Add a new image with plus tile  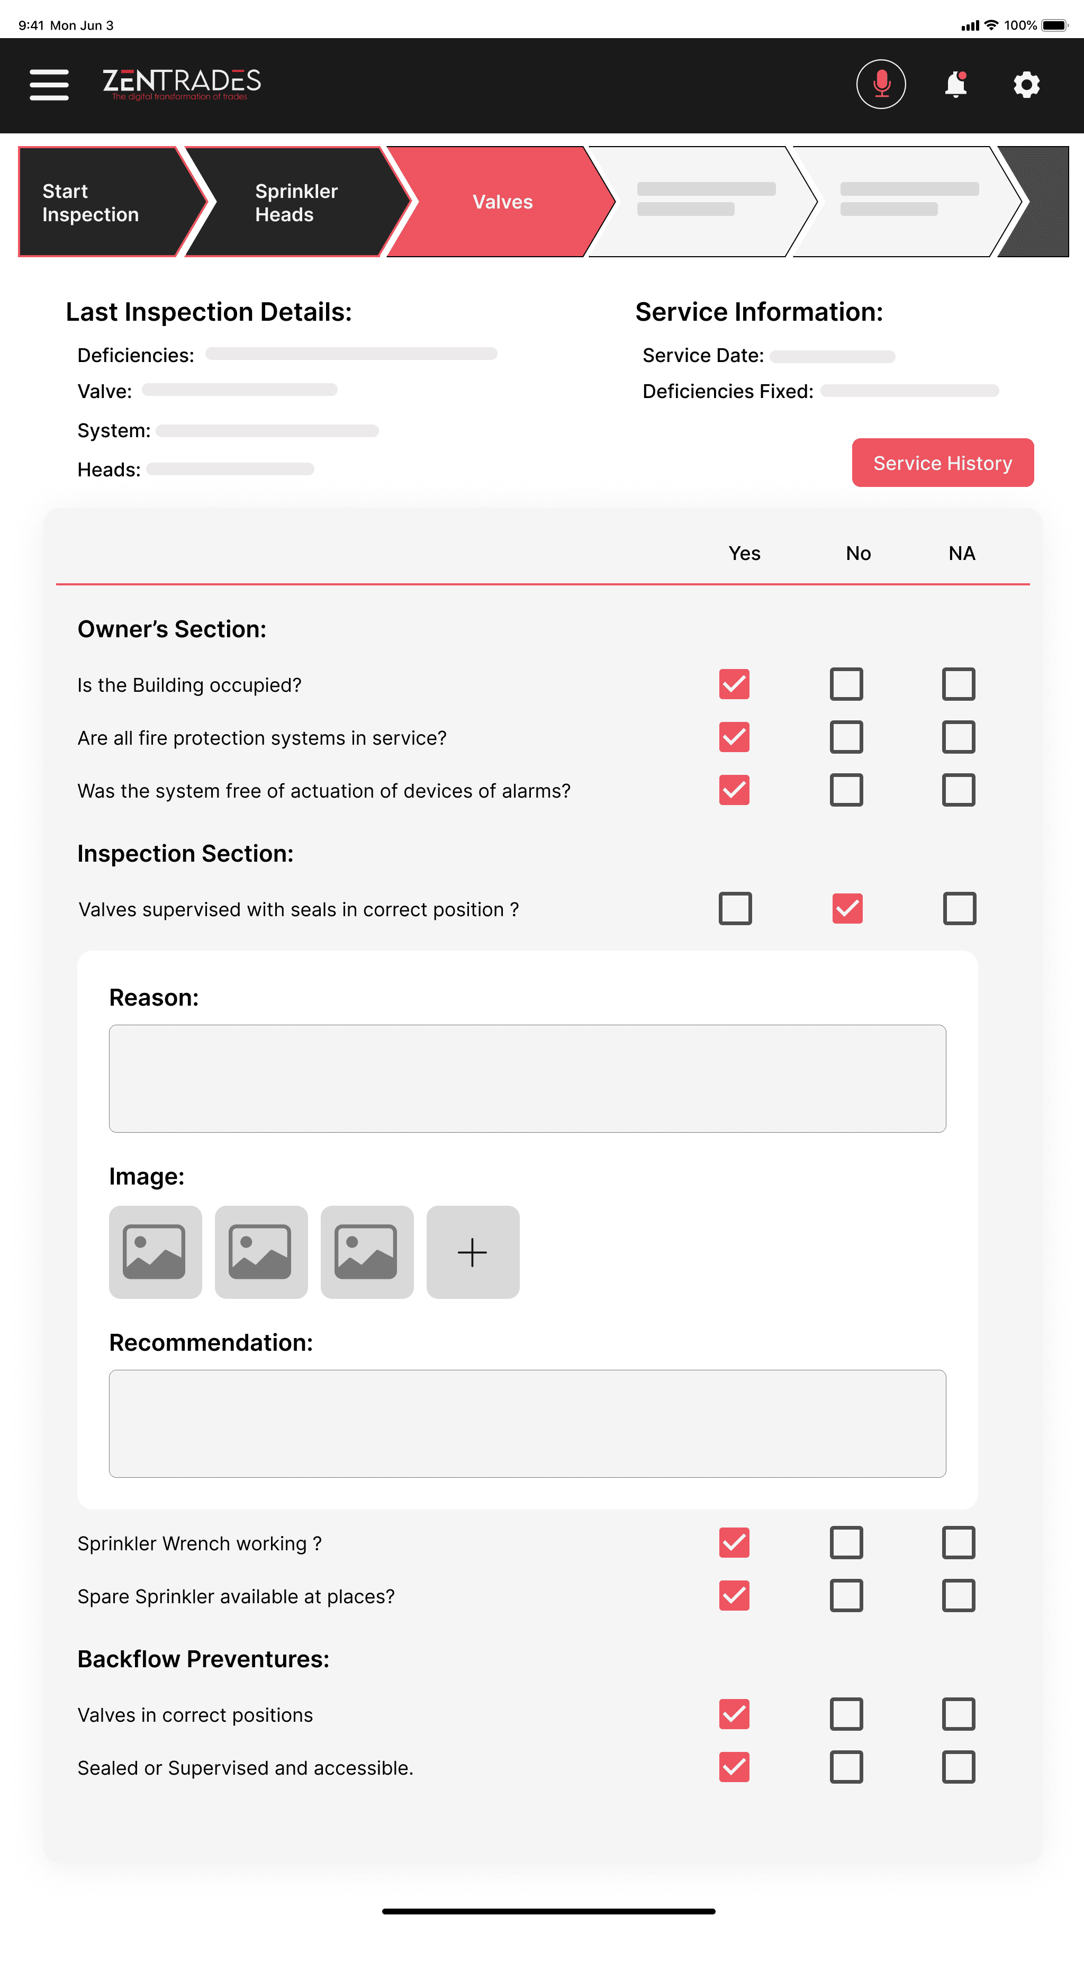(x=473, y=1252)
